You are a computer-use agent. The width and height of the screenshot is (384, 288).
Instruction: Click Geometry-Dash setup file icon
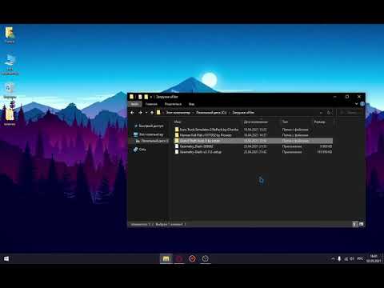click(177, 152)
